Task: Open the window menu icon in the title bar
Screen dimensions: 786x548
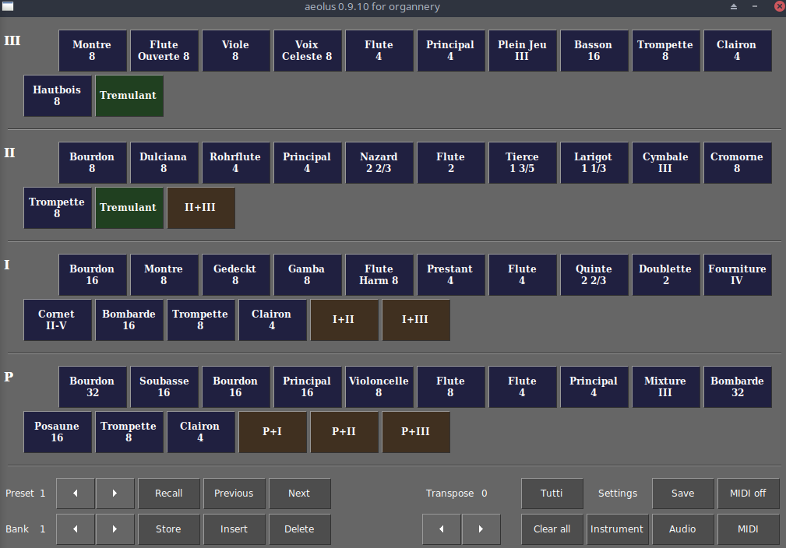Action: pos(8,6)
